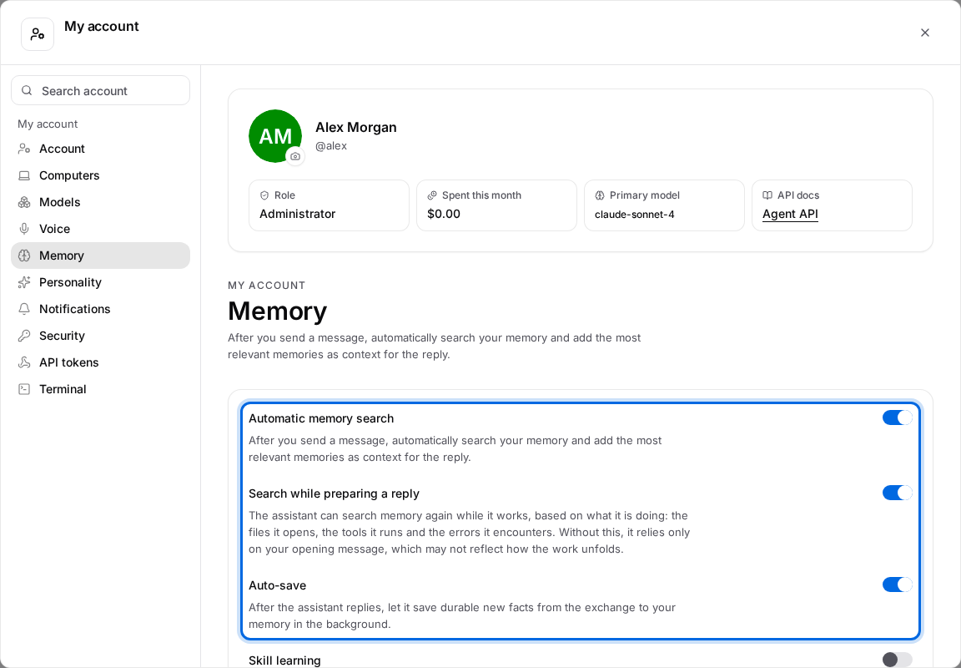Open the Agent API docs link

click(x=790, y=214)
